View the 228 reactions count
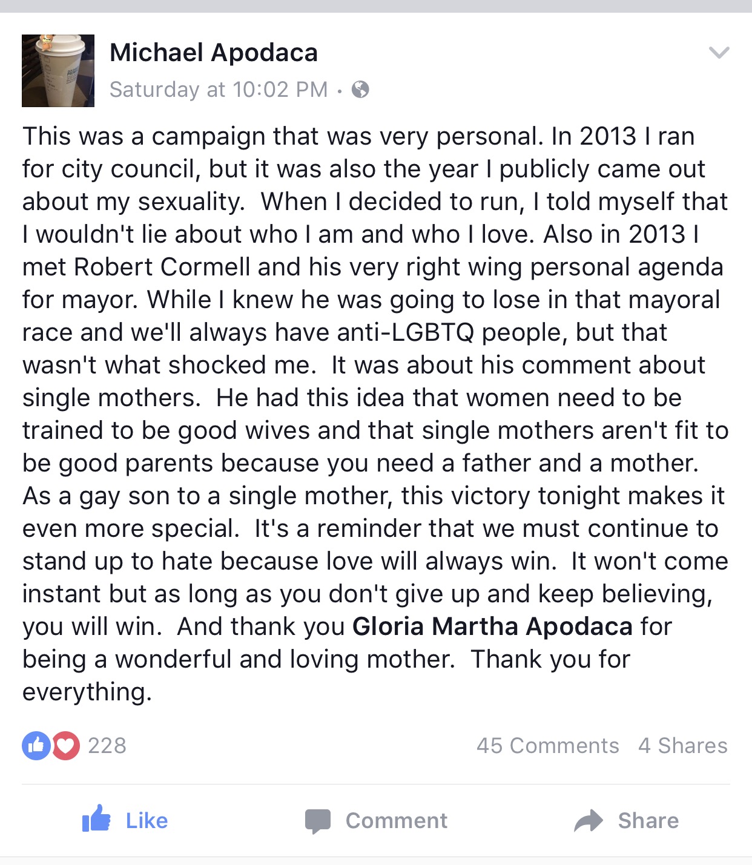752x865 pixels. pyautogui.click(x=107, y=746)
